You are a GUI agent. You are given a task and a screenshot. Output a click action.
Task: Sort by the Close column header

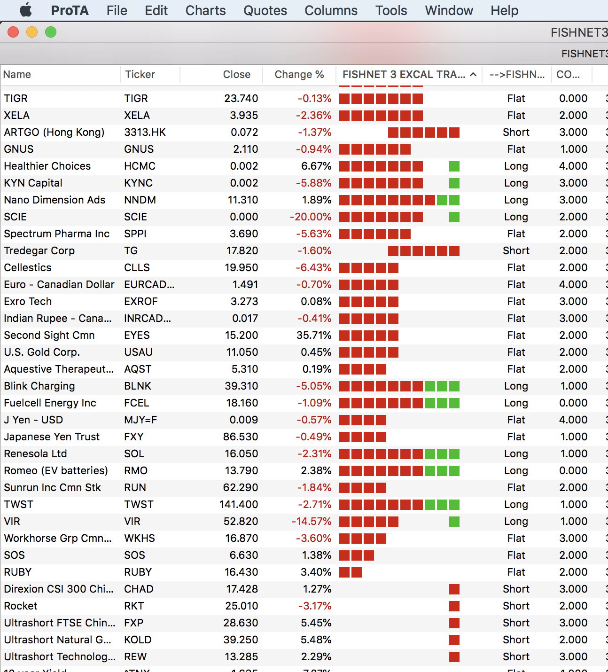click(221, 74)
